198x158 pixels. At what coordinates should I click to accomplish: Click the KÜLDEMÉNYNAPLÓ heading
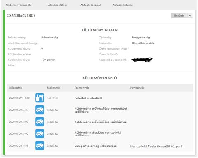pyautogui.click(x=100, y=78)
